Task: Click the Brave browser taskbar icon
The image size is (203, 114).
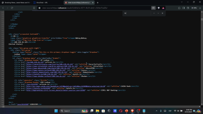Action: [132, 111]
